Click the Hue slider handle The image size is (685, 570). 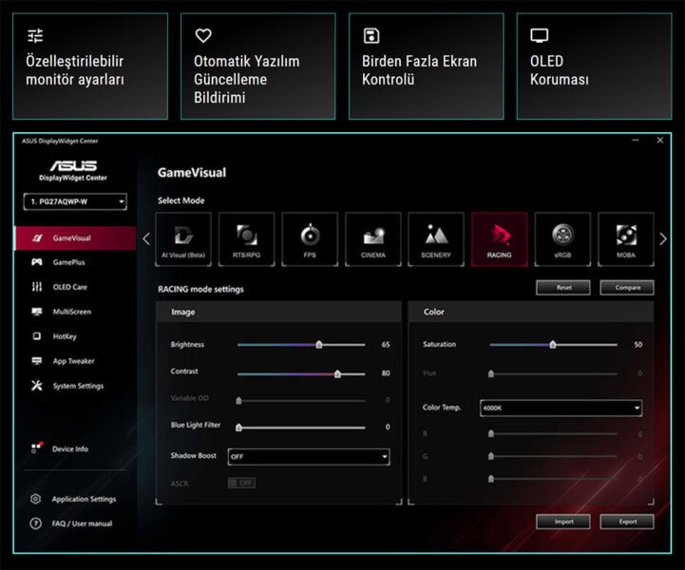tap(491, 373)
